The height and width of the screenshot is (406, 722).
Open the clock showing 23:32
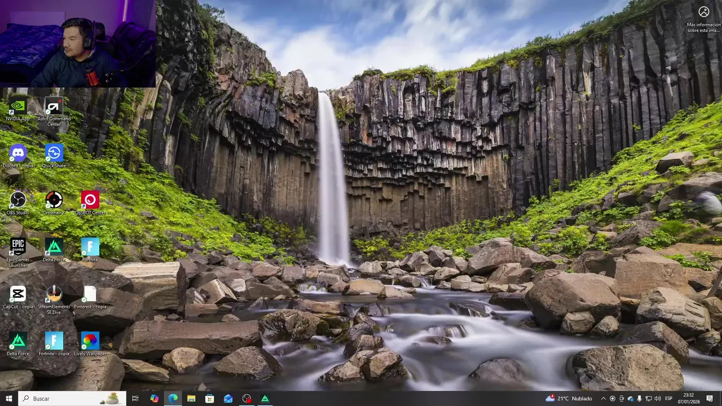[x=689, y=399]
